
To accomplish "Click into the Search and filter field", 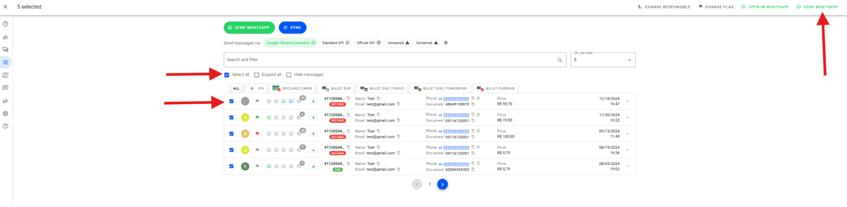I will pyautogui.click(x=390, y=60).
